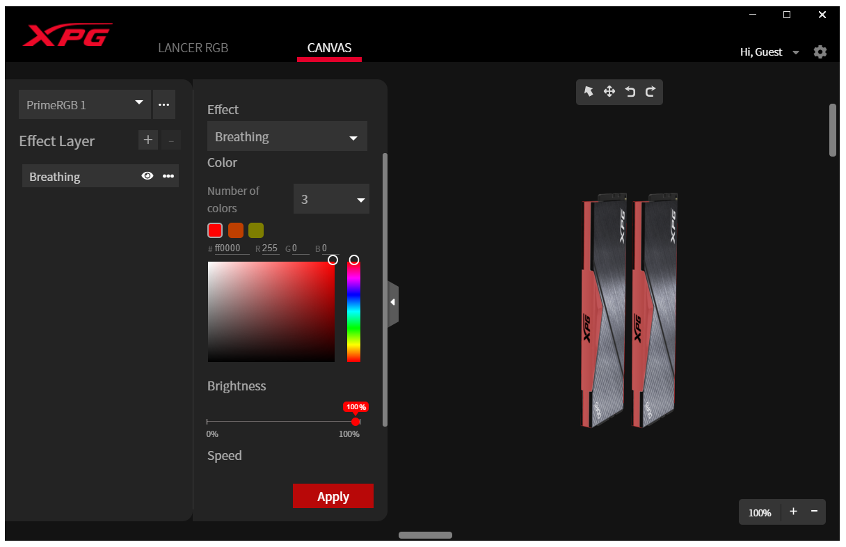The height and width of the screenshot is (547, 846).
Task: Click the G value field
Action: (x=301, y=248)
